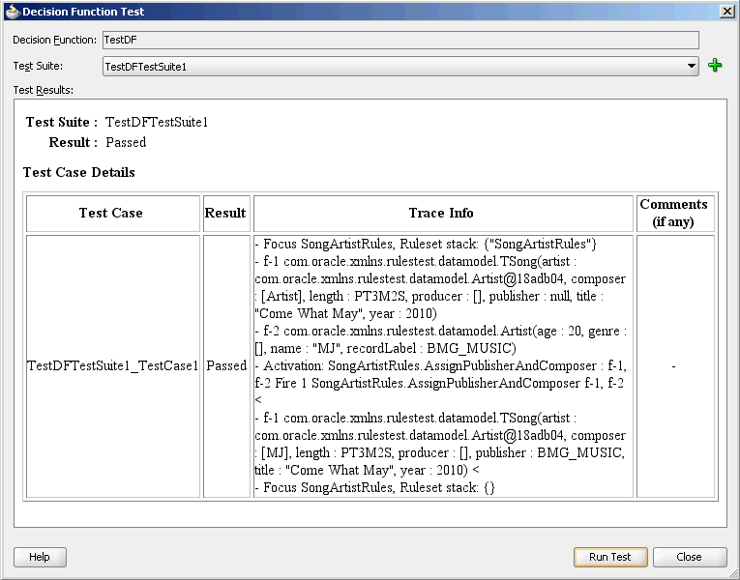The width and height of the screenshot is (740, 580).
Task: Click the Passed value beside Result label
Action: pos(126,142)
